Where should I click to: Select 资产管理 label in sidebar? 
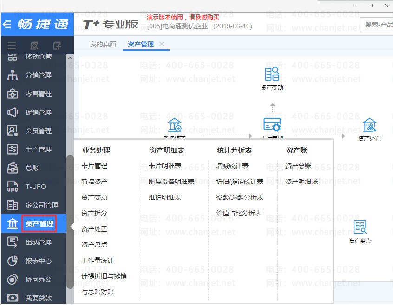coord(39,223)
